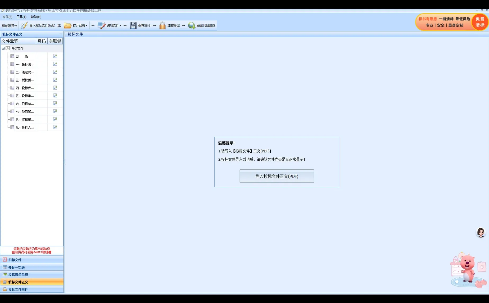Screen dimensions: 489x303
Task: Click the 标书有隐患 banner text
Action: pyautogui.click(x=428, y=19)
